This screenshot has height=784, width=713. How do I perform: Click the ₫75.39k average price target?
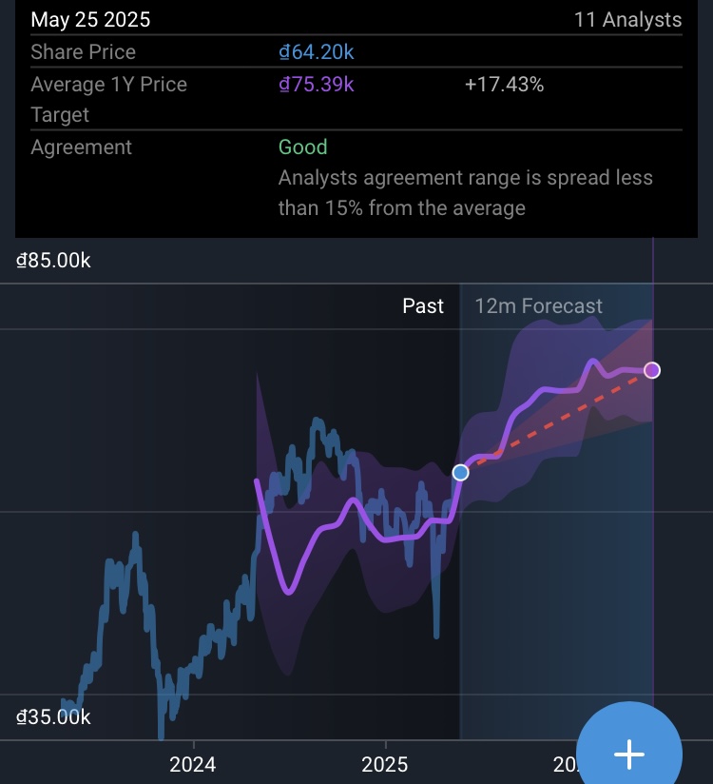(316, 85)
